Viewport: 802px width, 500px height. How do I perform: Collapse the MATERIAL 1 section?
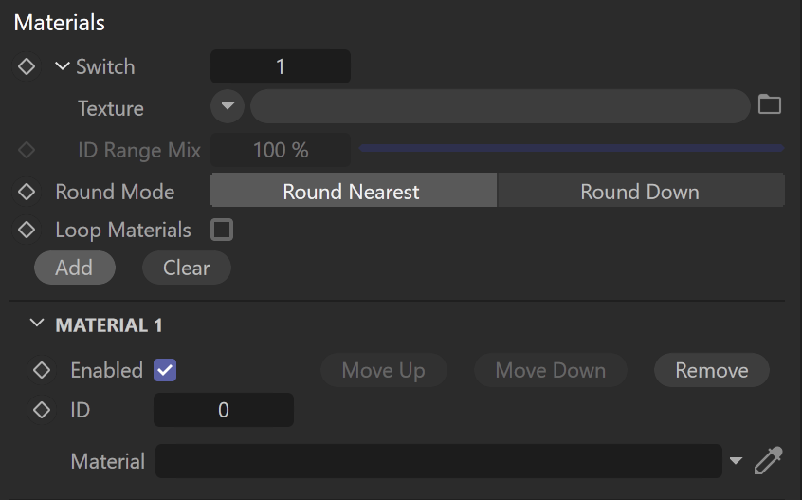coord(37,323)
